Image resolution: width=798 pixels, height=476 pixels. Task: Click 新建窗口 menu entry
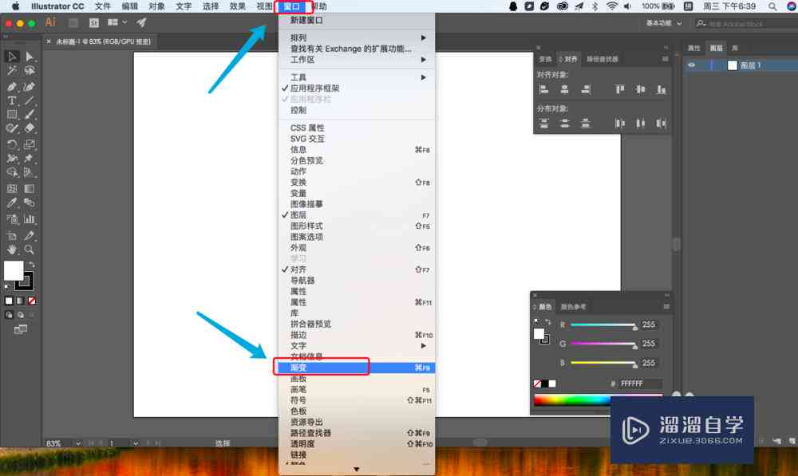point(356,21)
